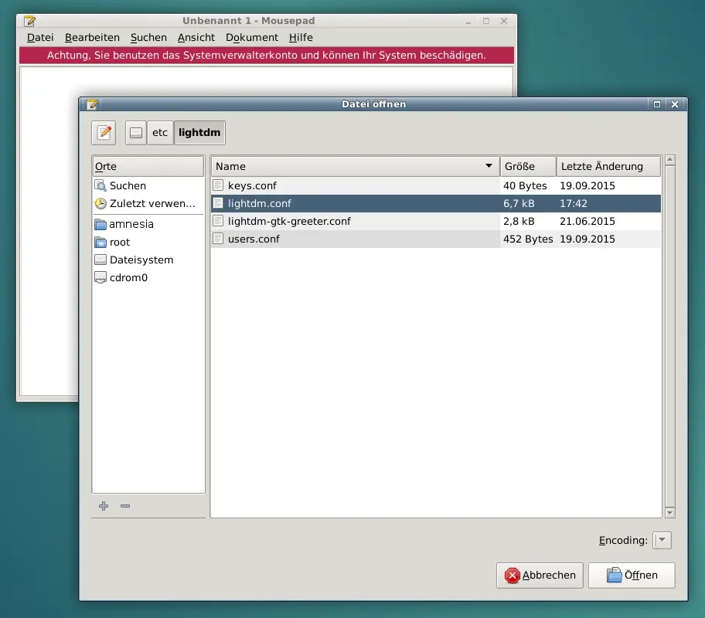Sort by Größe column header
This screenshot has width=705, height=618.
click(x=528, y=166)
